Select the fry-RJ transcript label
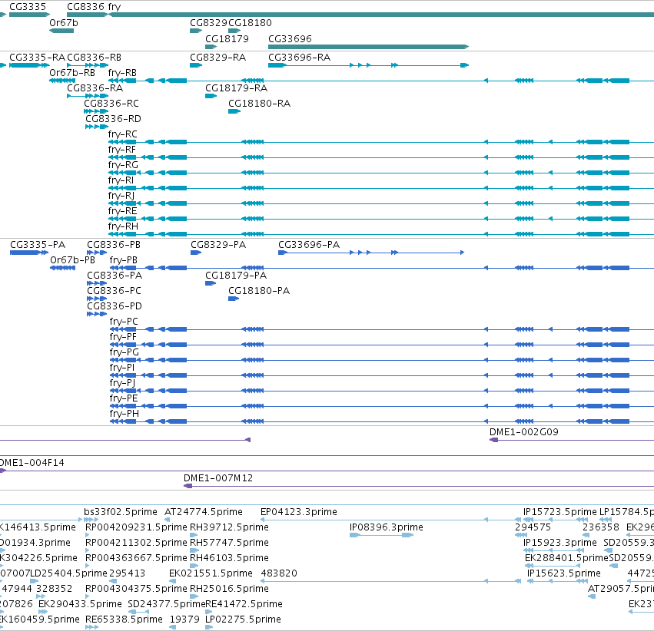The image size is (654, 631). coord(121,196)
